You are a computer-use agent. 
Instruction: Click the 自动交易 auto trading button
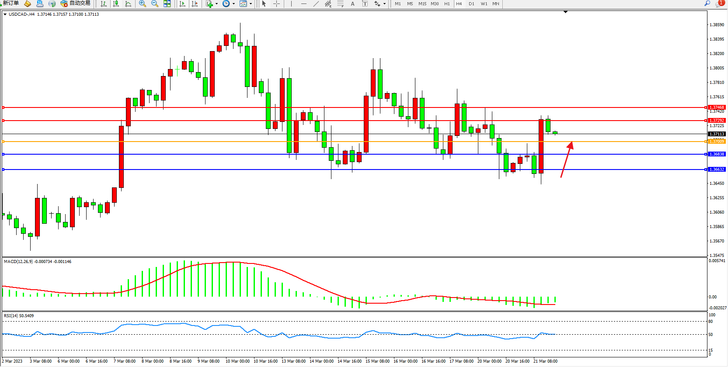pyautogui.click(x=76, y=3)
